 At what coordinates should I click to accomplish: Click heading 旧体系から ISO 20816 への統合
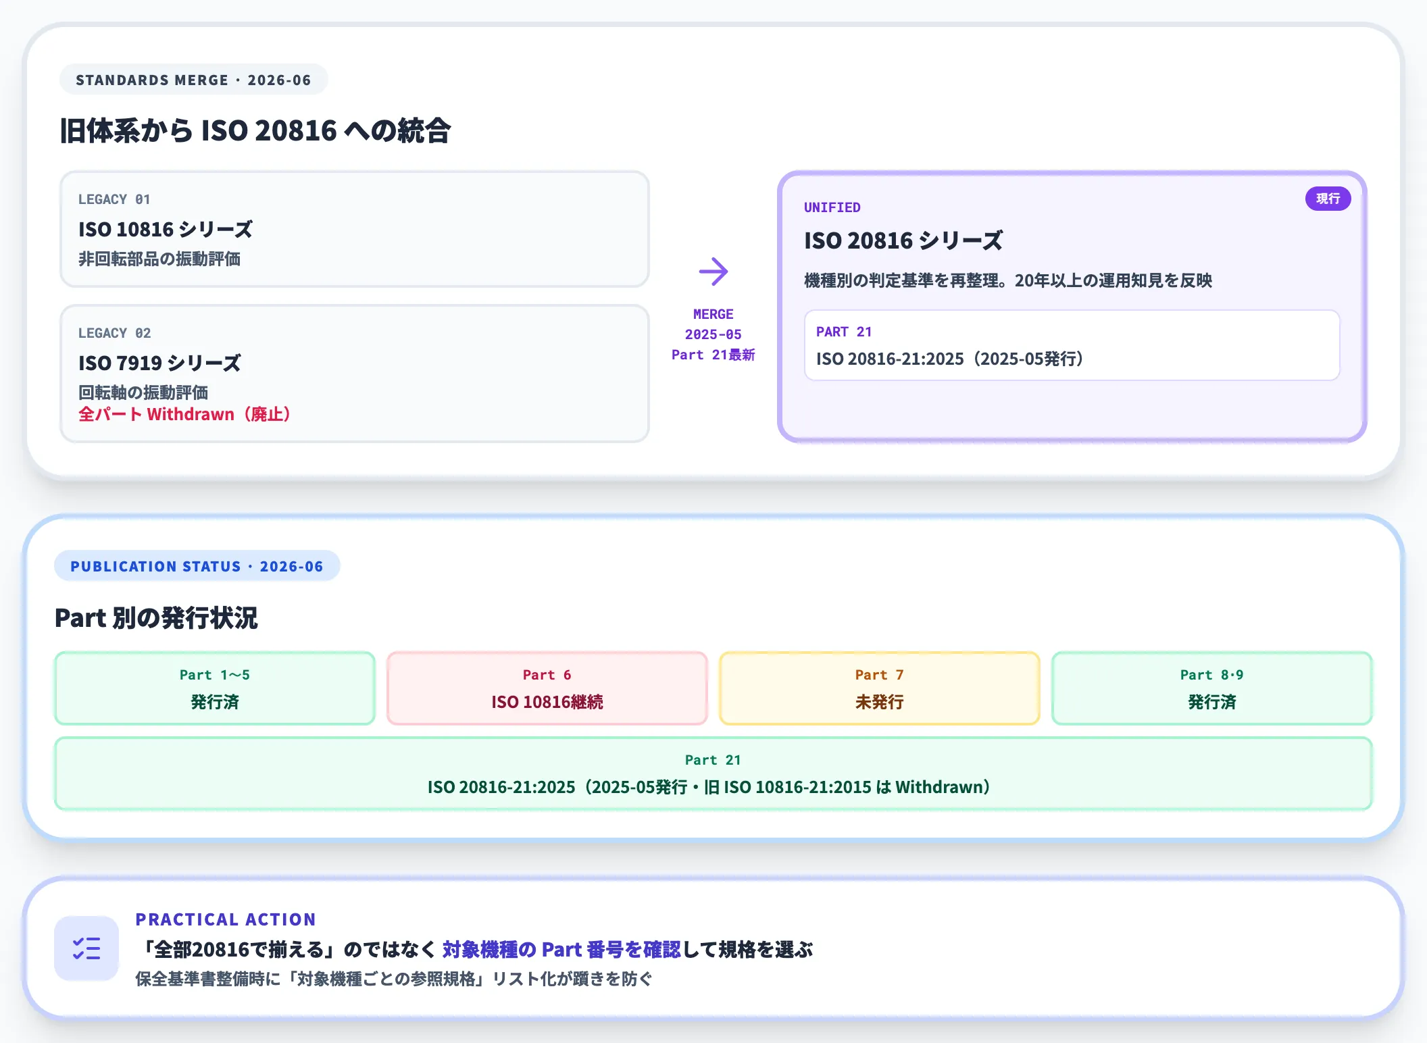[x=255, y=130]
